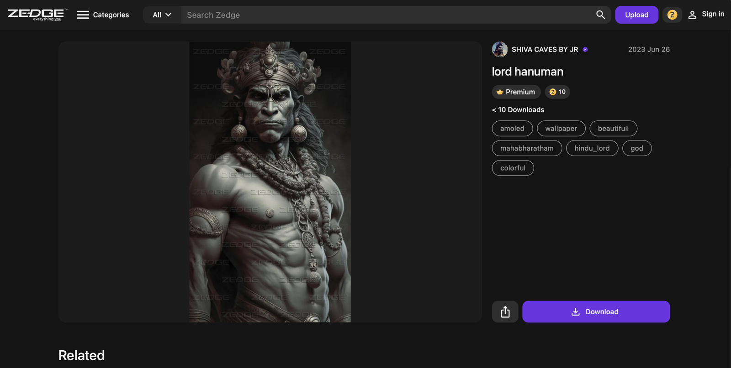Select the god tag
This screenshot has width=731, height=368.
tap(637, 148)
